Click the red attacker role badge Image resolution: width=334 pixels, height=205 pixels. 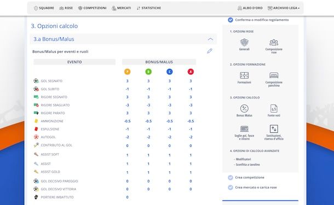click(191, 72)
